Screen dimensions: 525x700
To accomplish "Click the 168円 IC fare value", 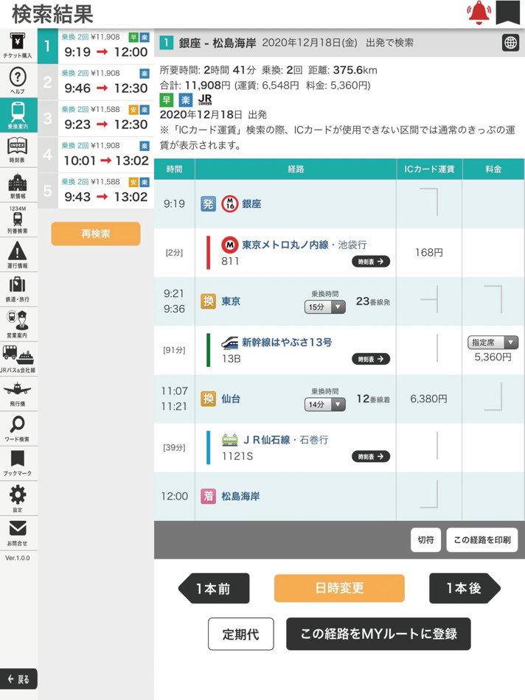I will (429, 253).
